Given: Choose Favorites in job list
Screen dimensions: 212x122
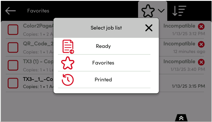Looking at the screenshot, I should (103, 63).
